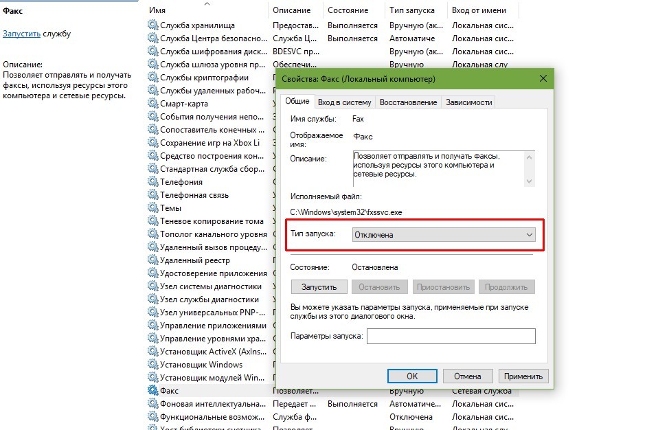Select gear icon of Служба шифрования дисков

pyautogui.click(x=152, y=52)
